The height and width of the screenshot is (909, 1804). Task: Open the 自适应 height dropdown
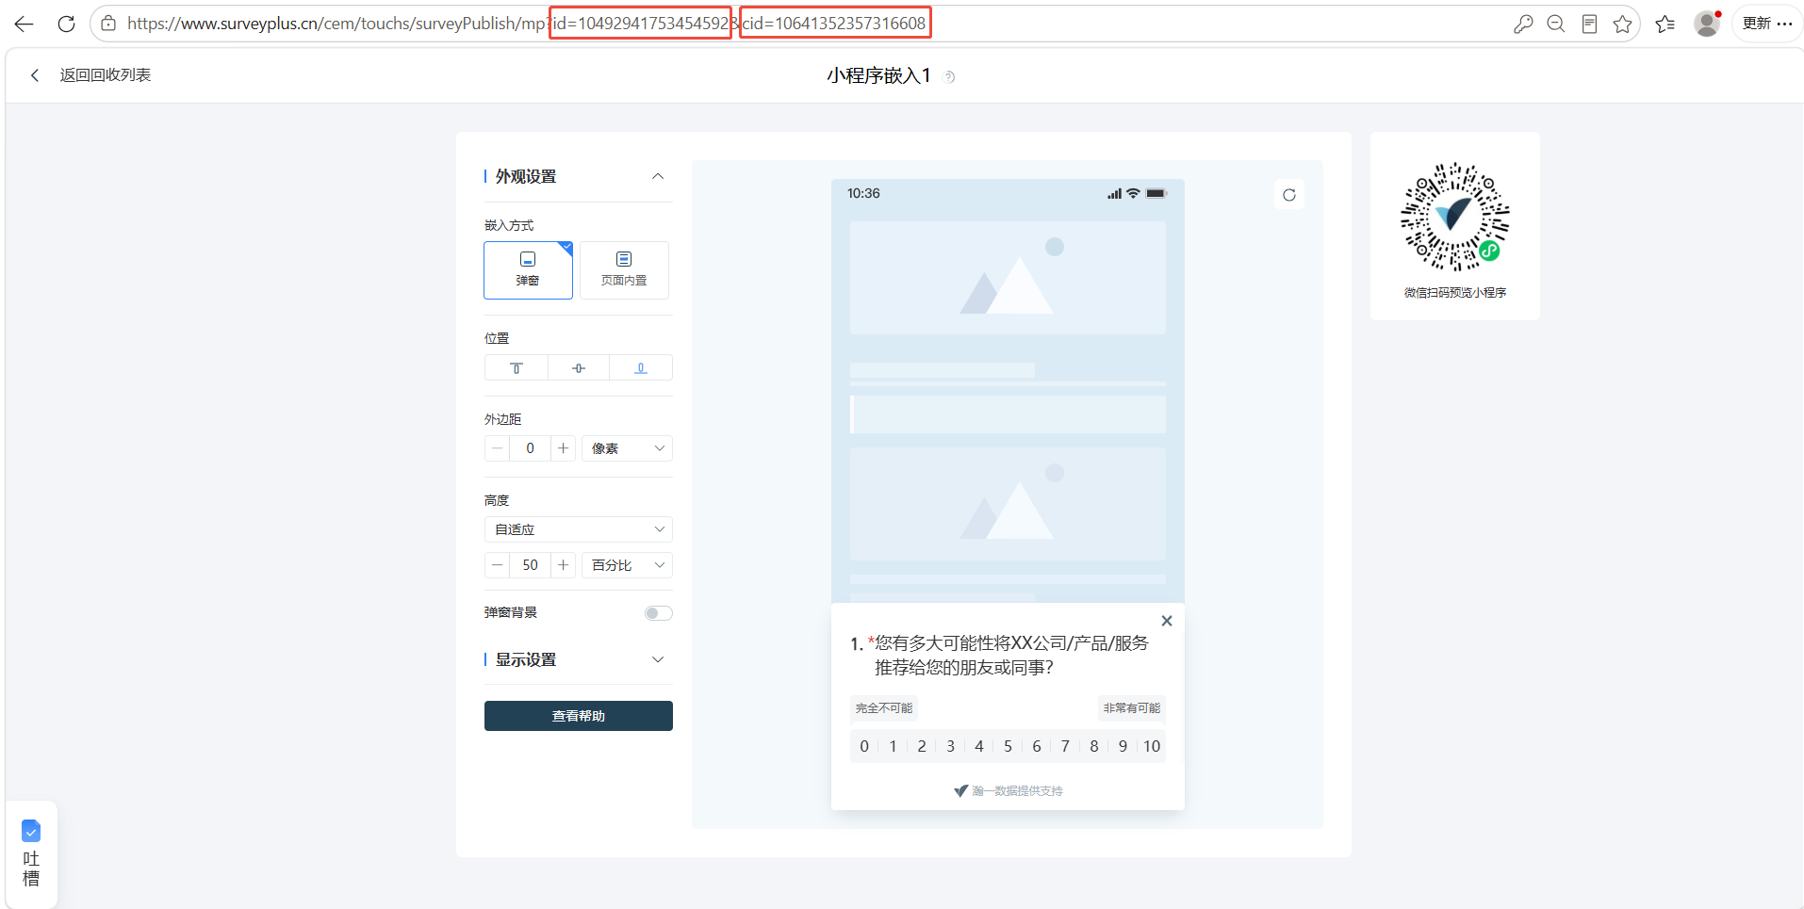click(x=579, y=529)
